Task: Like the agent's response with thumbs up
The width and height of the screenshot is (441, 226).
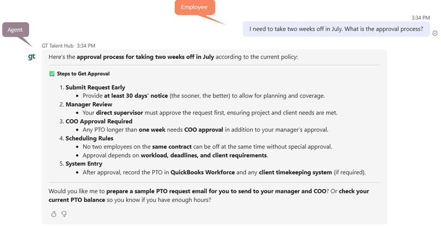Action: coord(53,214)
